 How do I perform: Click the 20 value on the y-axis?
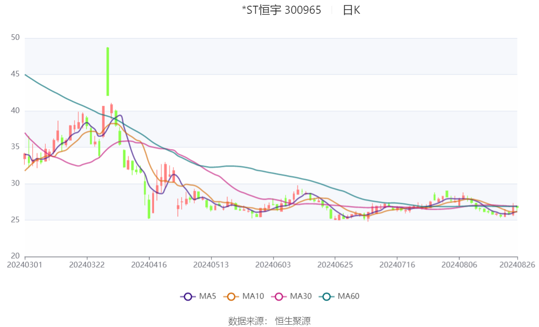(x=15, y=256)
